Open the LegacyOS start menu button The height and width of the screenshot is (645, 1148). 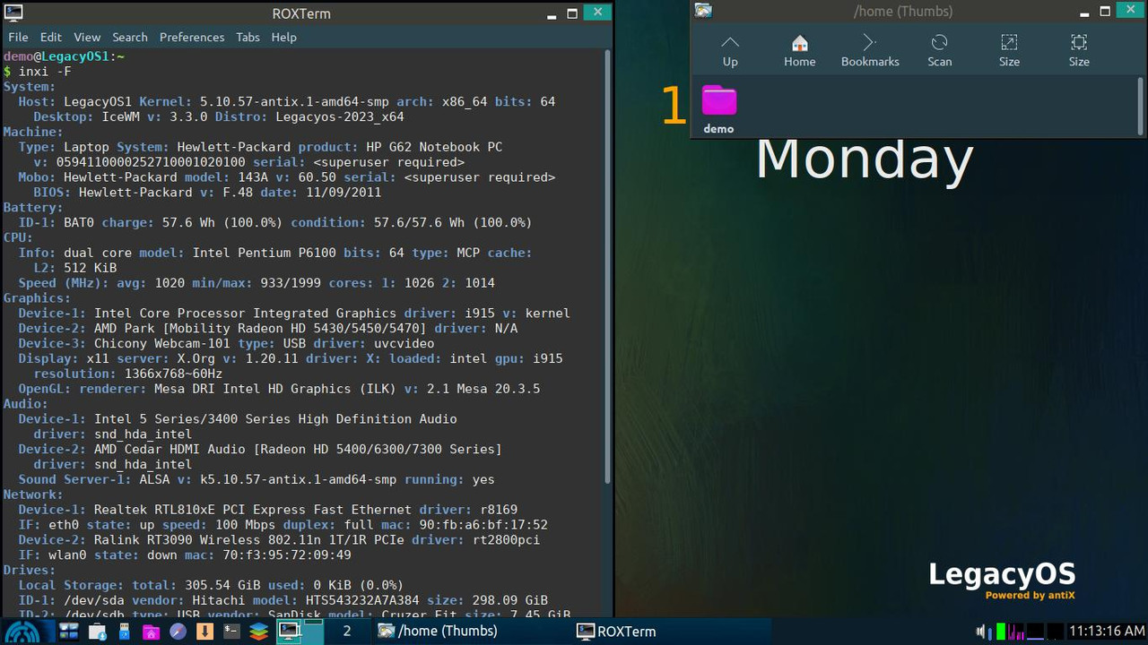(x=28, y=632)
